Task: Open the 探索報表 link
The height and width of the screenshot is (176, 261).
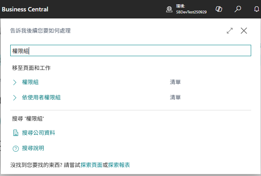Action: [119, 165]
